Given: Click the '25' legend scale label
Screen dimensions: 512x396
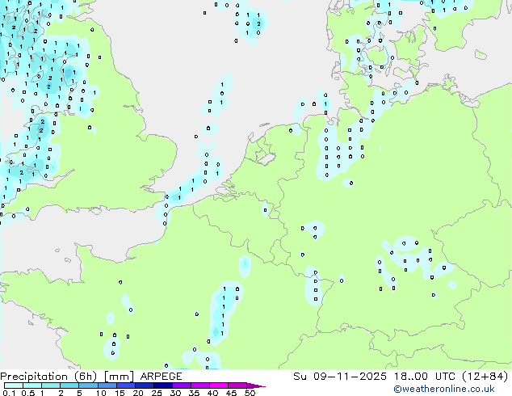Looking at the screenshot, I should [157, 393].
